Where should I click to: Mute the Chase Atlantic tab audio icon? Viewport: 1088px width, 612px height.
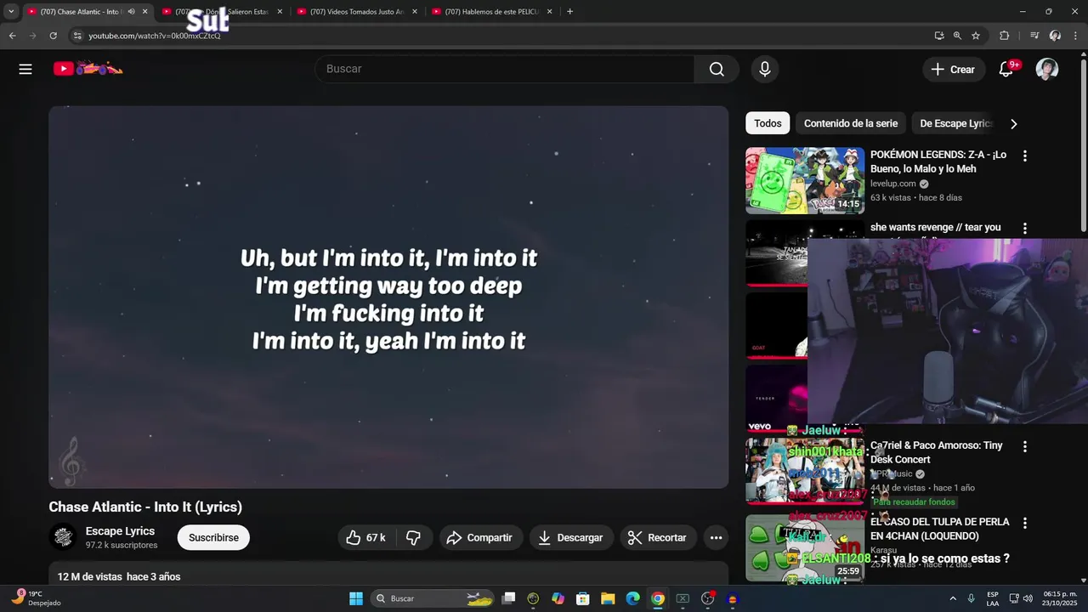coord(131,12)
